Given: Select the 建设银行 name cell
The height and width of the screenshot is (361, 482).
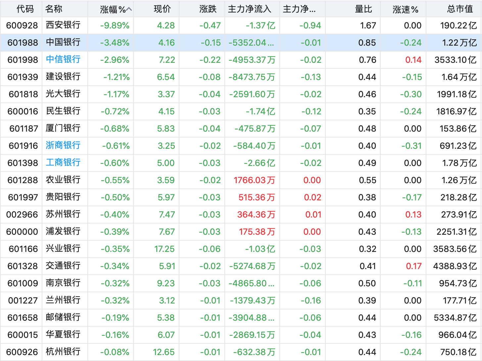Looking at the screenshot, I should (63, 77).
